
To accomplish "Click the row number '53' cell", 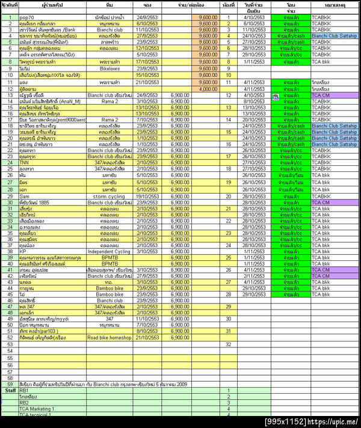I will point(10,344).
